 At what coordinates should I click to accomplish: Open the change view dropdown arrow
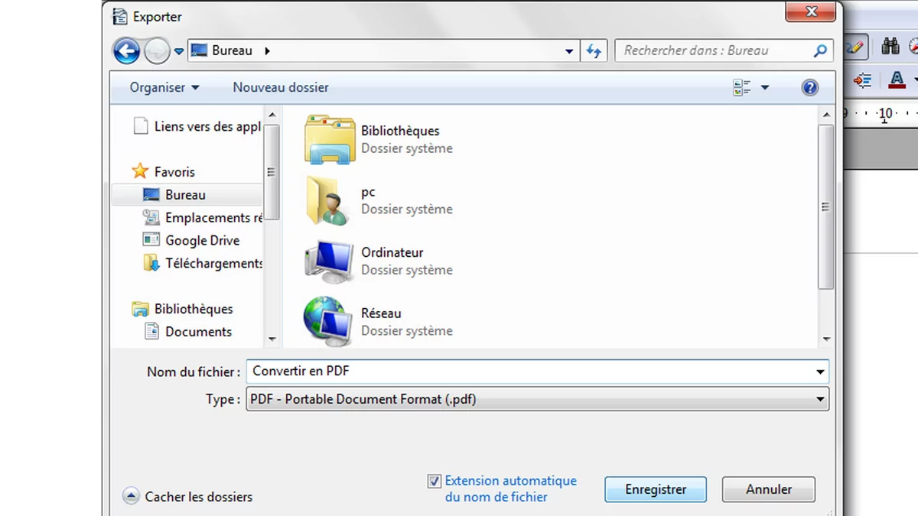tap(764, 88)
